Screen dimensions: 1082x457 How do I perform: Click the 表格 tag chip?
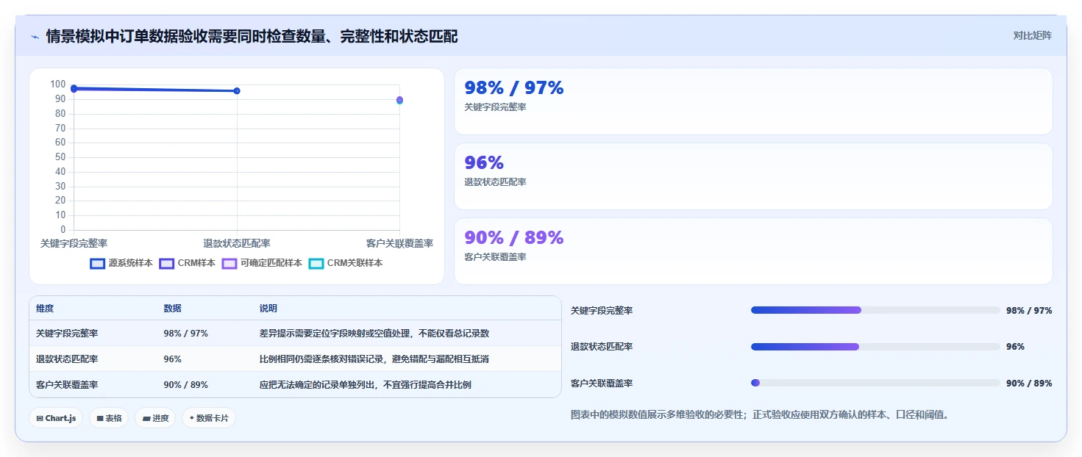pos(110,418)
